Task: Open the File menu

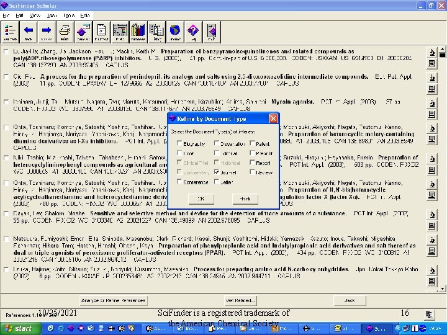Action: click(x=6, y=16)
